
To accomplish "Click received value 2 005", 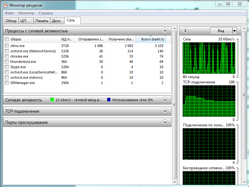I will 129,46.
